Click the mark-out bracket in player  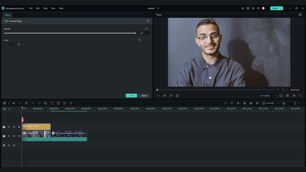click(284, 90)
